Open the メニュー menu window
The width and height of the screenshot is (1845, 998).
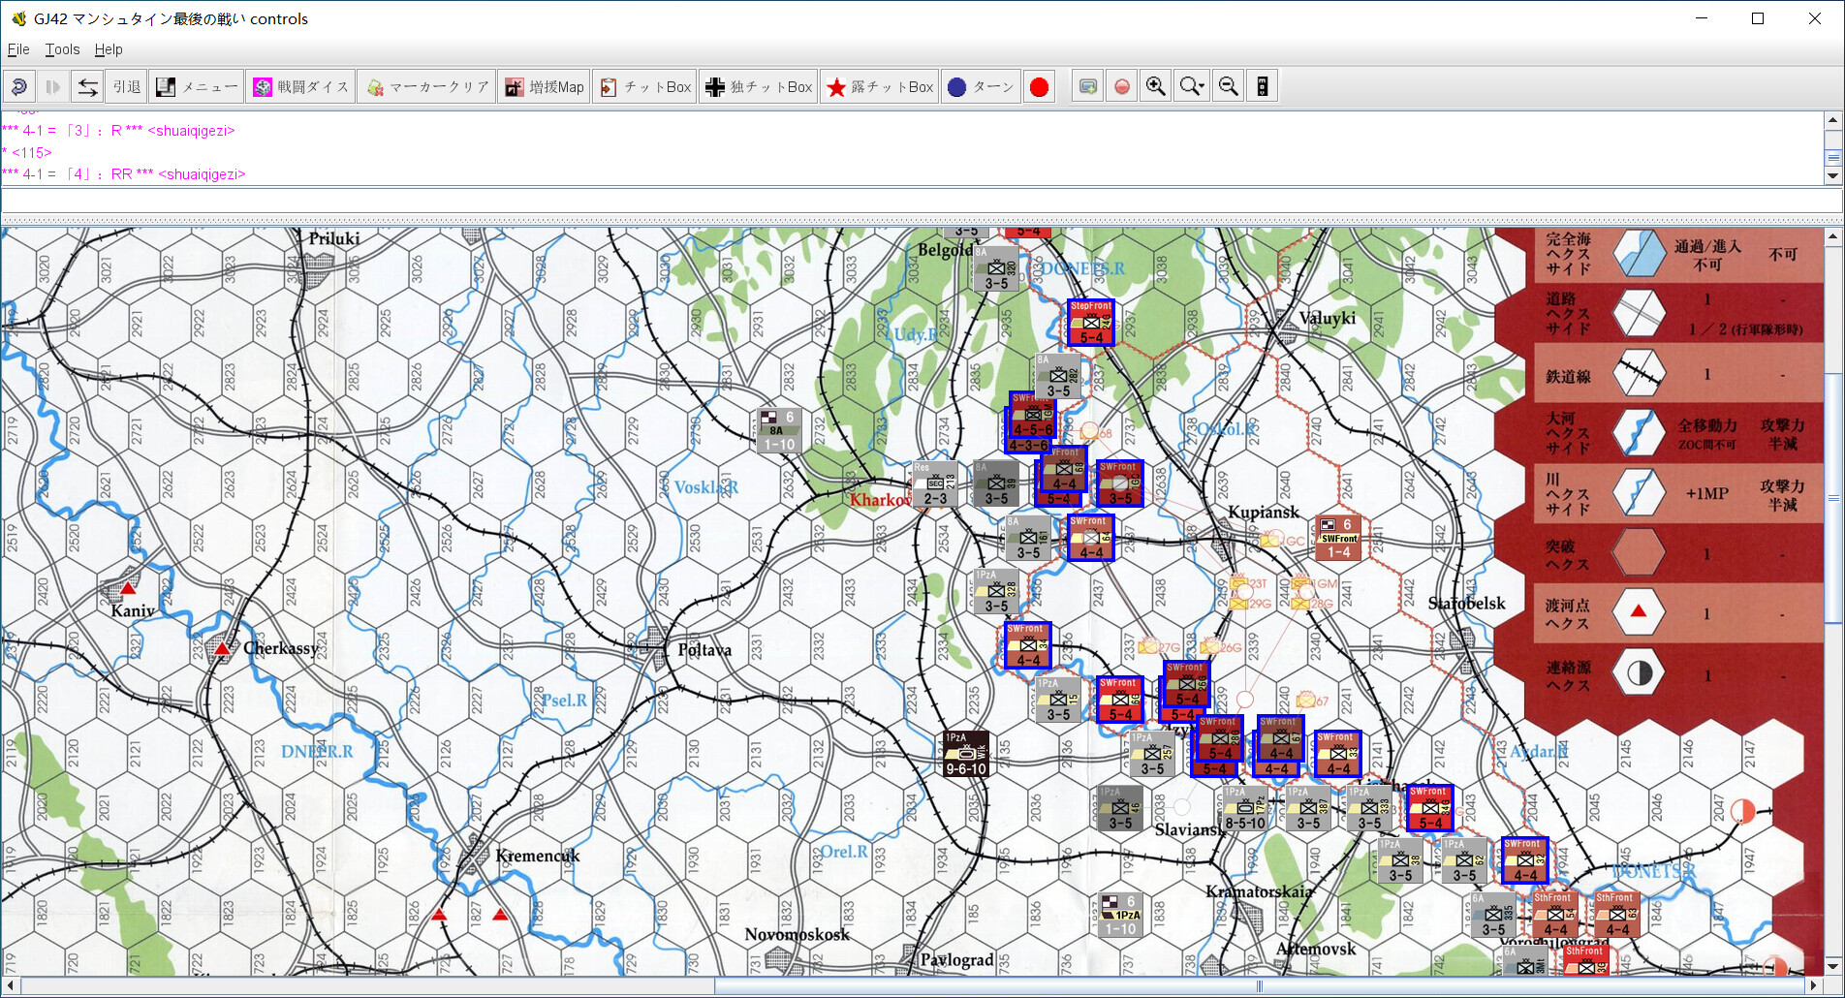point(198,87)
